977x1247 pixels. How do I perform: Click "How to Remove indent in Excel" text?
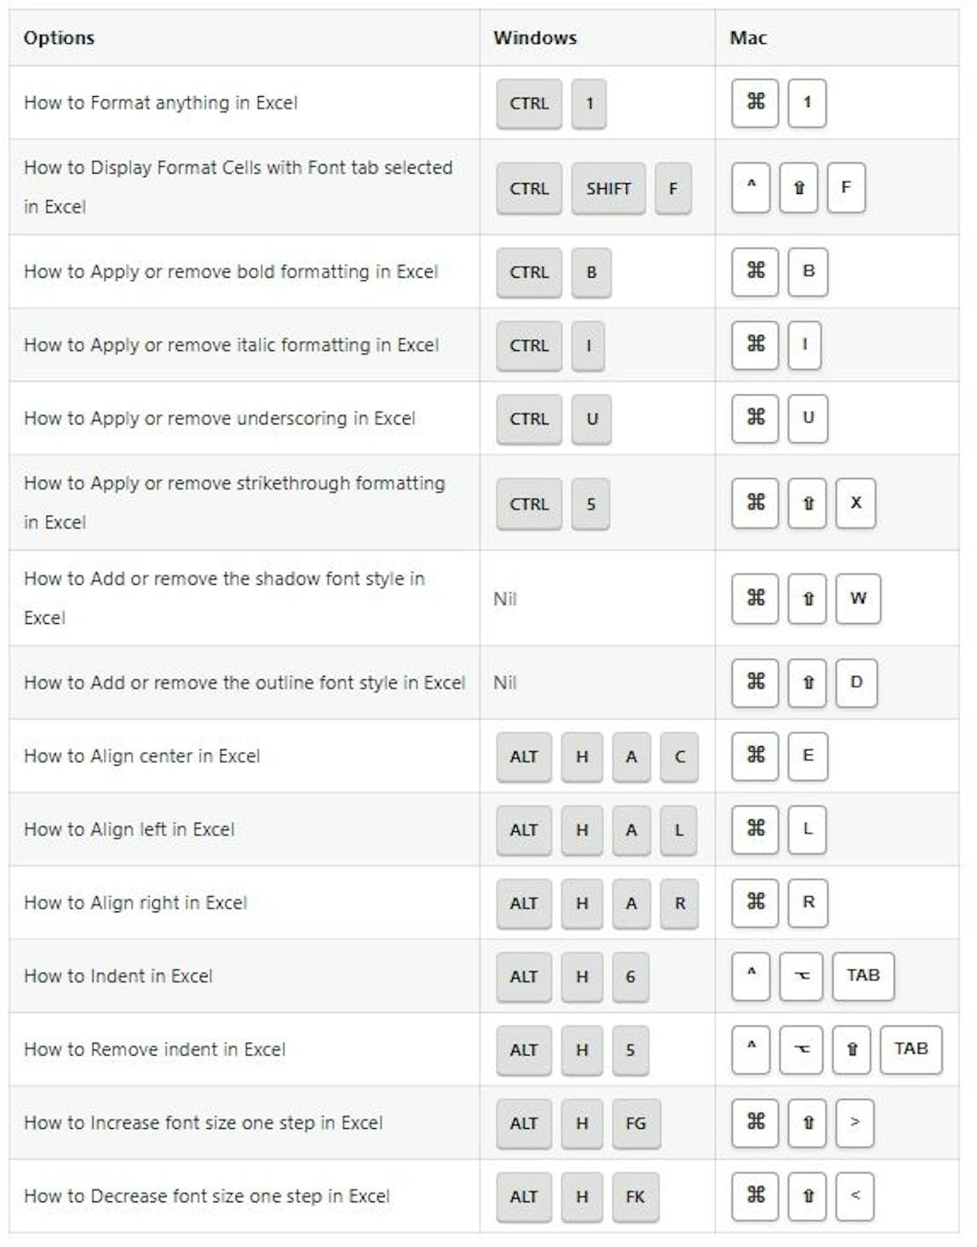coord(155,1049)
